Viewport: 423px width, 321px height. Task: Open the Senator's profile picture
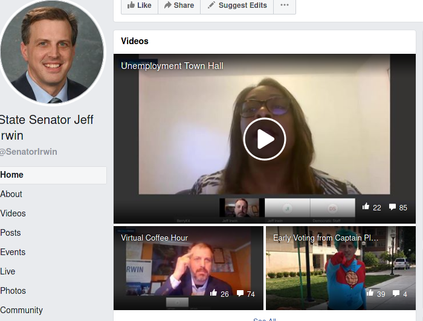tap(53, 51)
